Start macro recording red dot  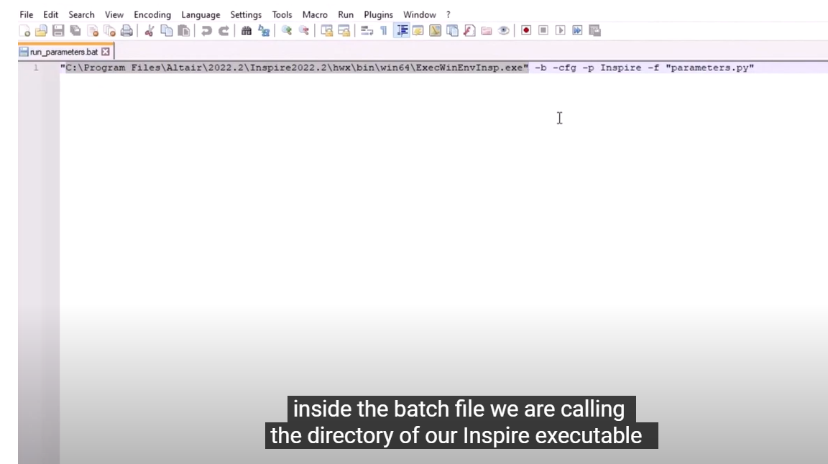(526, 31)
